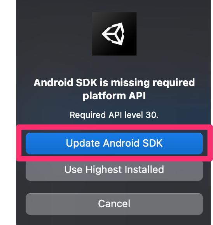Screen dimensions: 213x225
Task: Cancel the missing platform API dialog
Action: pyautogui.click(x=114, y=204)
